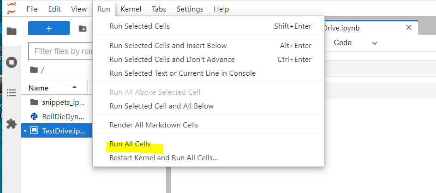Click the filter files by name field
Screen dimensions: 436x193
60,51
